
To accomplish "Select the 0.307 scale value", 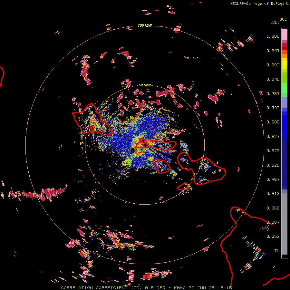I will (x=273, y=222).
